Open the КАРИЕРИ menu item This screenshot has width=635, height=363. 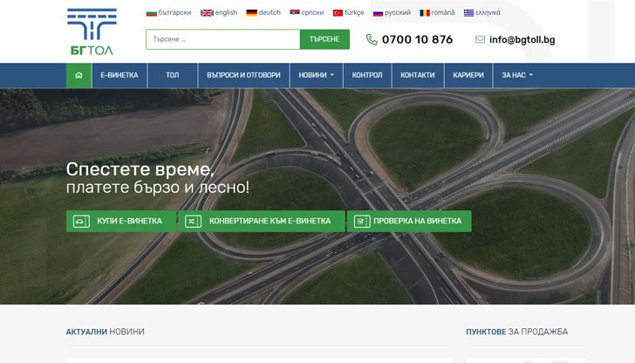[468, 75]
